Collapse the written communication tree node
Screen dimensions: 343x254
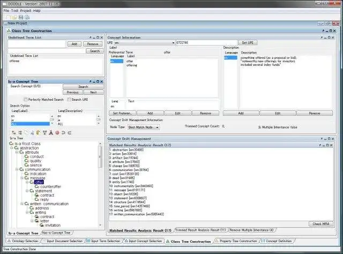22,204
